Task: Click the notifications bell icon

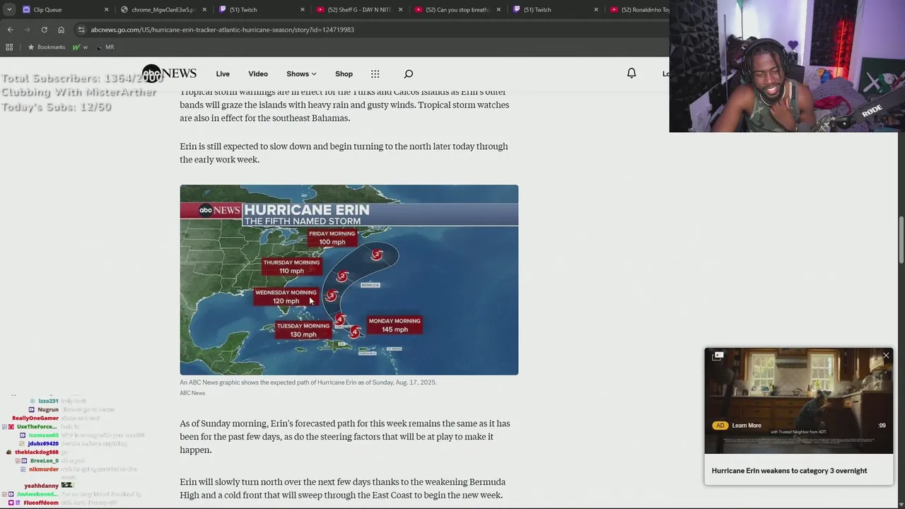Action: coord(631,74)
